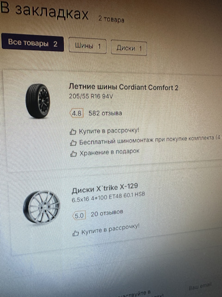222x297 pixels.
Task: Click the 4.8 rating badge for Cordiant
Action: click(x=76, y=113)
